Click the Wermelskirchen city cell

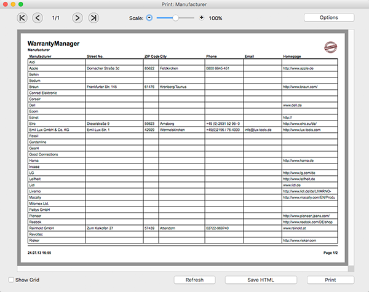(181, 130)
